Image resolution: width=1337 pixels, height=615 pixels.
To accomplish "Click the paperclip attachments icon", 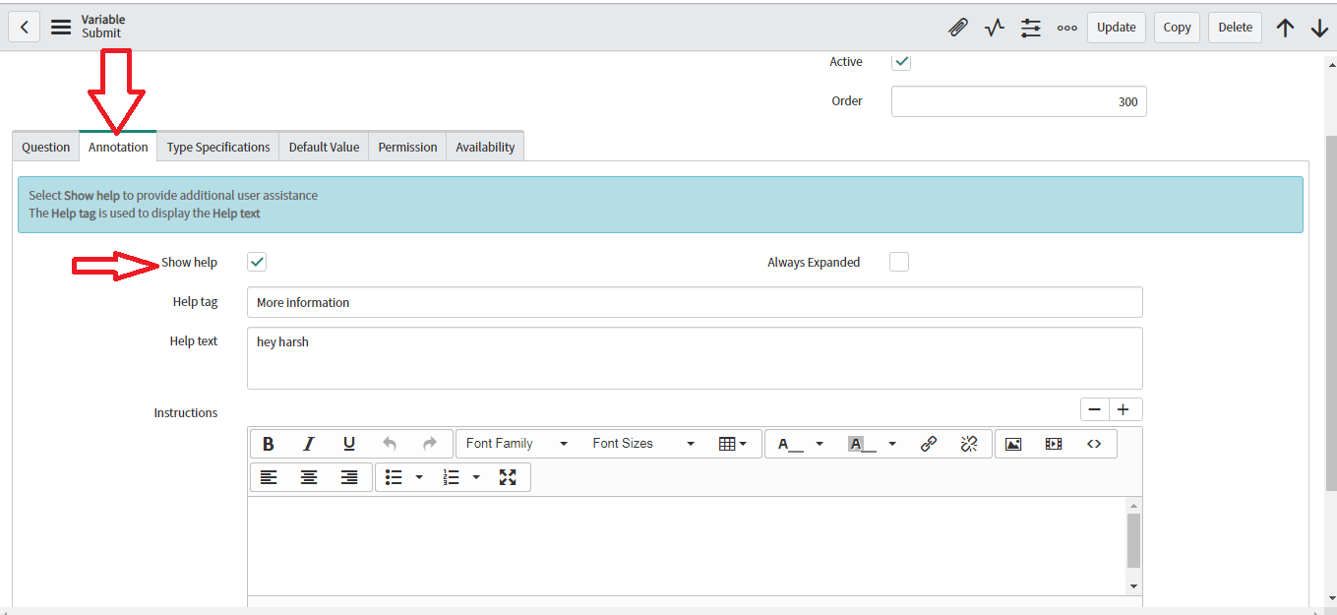I will (x=957, y=28).
